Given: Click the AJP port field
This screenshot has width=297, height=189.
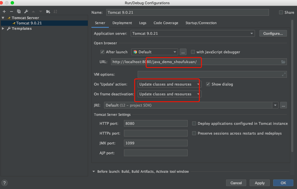Looking at the screenshot, I should point(156,153).
